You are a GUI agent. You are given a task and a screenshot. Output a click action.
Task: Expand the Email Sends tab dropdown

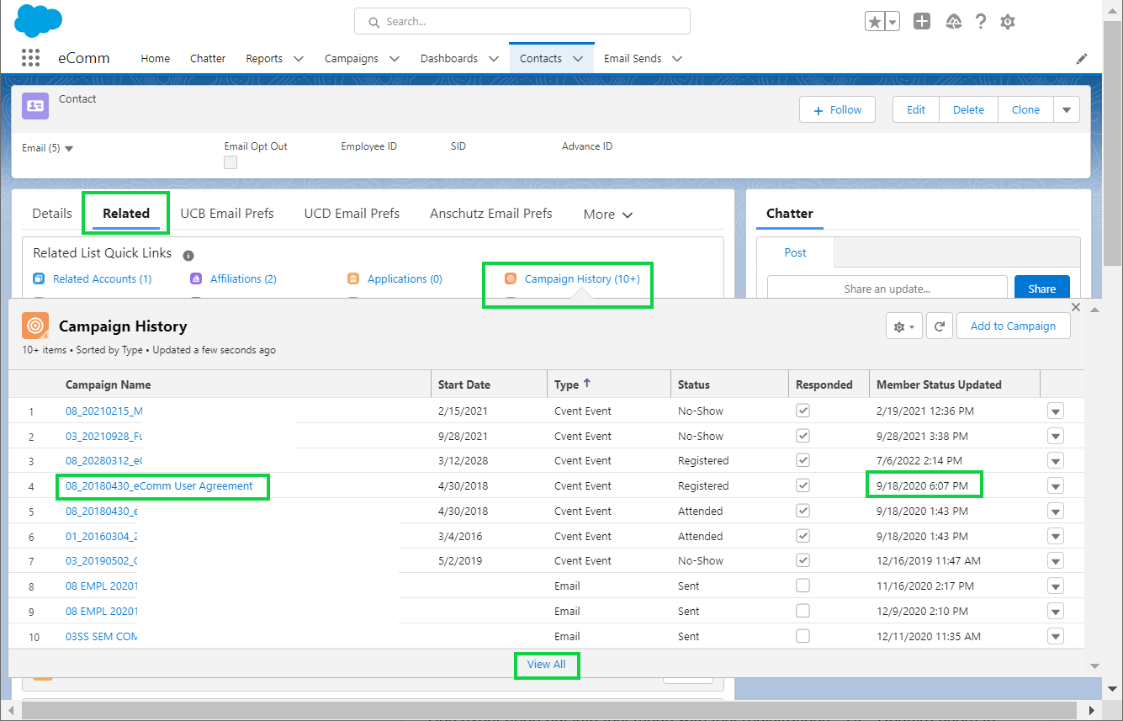click(676, 59)
